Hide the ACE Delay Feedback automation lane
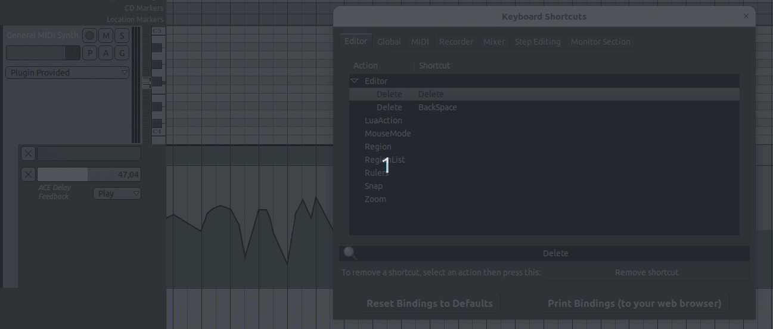Viewport: 773px width, 329px height. (x=28, y=175)
